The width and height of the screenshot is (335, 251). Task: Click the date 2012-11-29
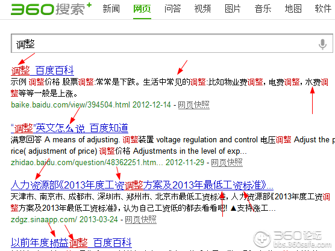(x=185, y=163)
